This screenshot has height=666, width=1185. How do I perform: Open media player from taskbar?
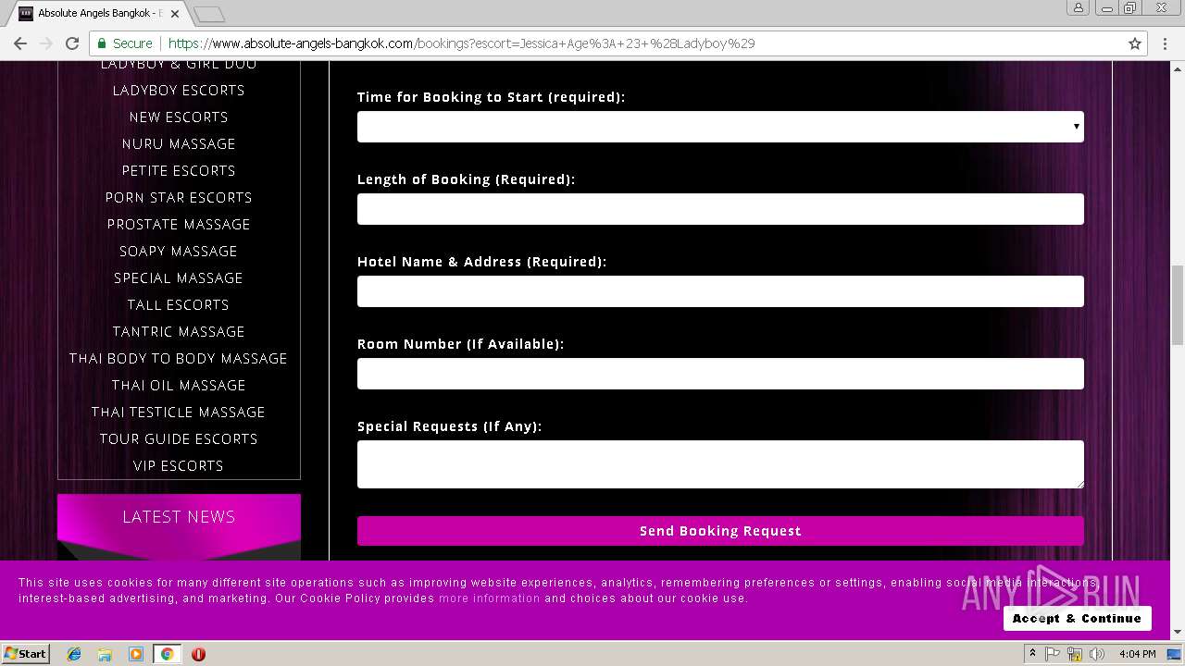point(136,654)
